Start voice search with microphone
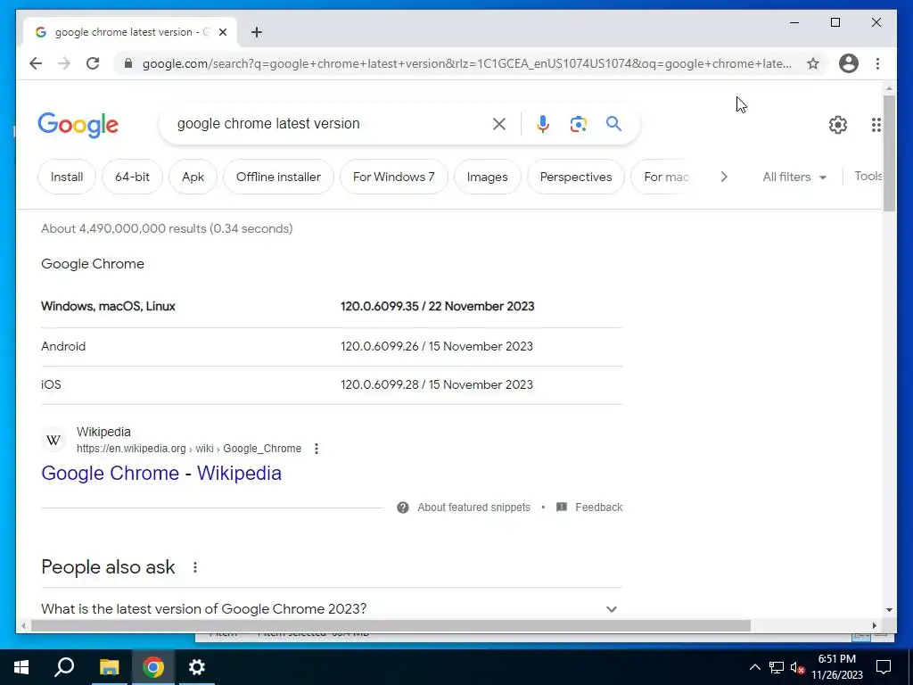This screenshot has width=913, height=685. tap(543, 123)
